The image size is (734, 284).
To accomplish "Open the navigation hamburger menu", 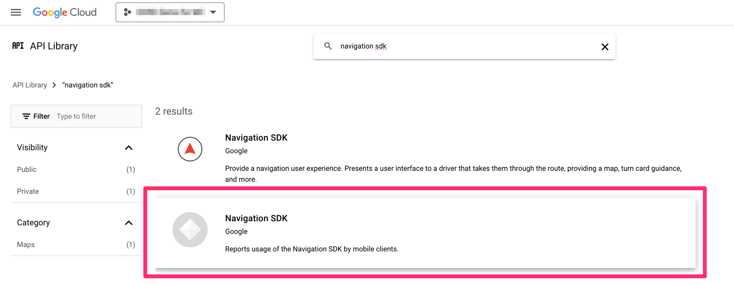I will (x=16, y=12).
